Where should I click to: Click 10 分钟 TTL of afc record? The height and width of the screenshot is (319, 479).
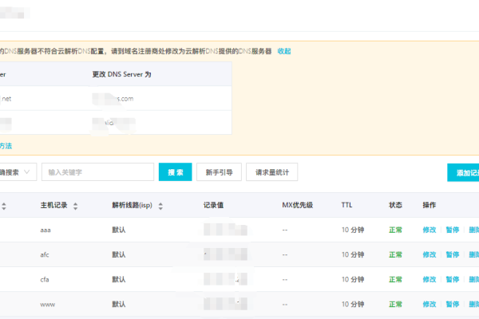(353, 254)
